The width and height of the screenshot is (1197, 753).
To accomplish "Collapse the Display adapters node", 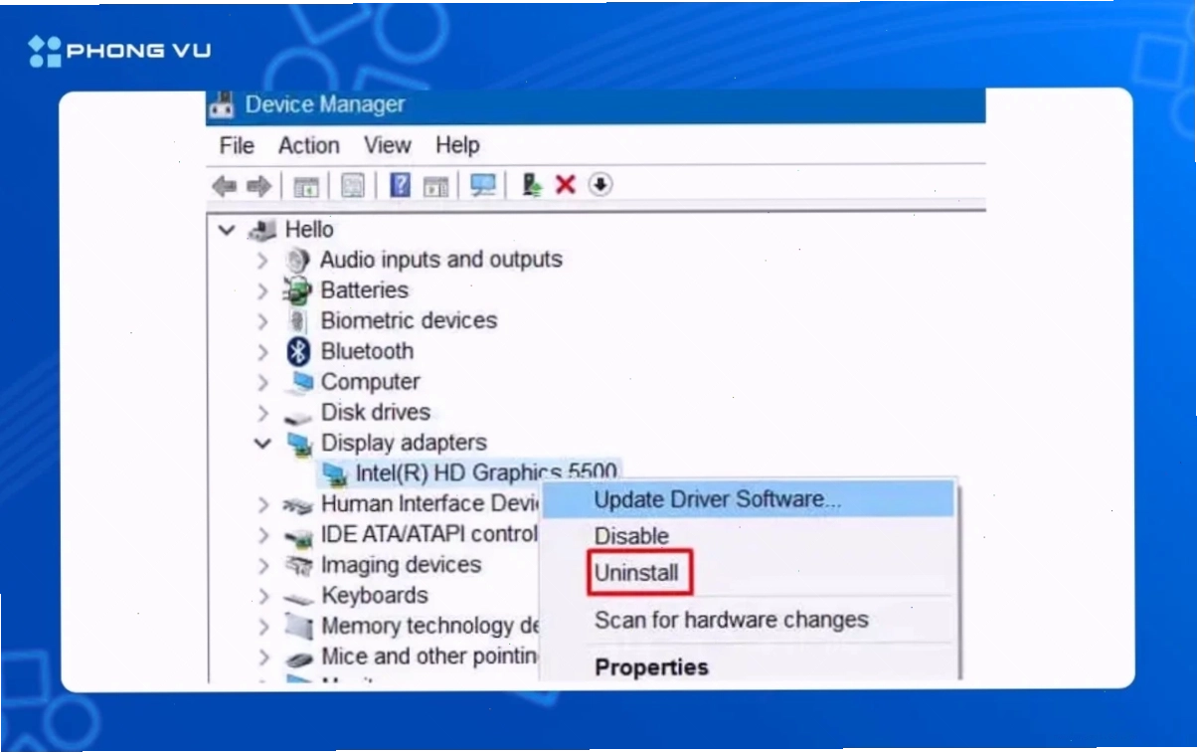I will [262, 444].
